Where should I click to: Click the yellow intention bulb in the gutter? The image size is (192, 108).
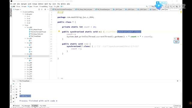[59, 31]
